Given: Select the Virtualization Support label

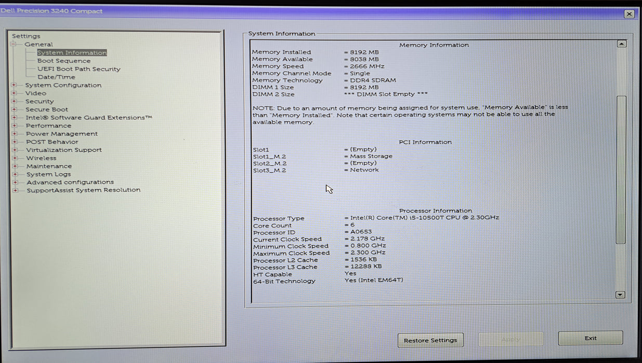Looking at the screenshot, I should click(x=64, y=150).
